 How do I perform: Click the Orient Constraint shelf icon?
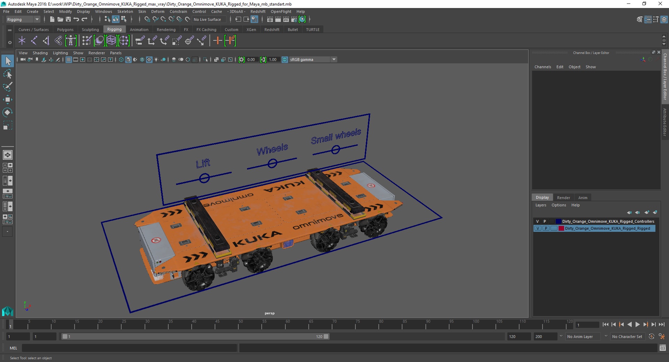[x=164, y=41]
